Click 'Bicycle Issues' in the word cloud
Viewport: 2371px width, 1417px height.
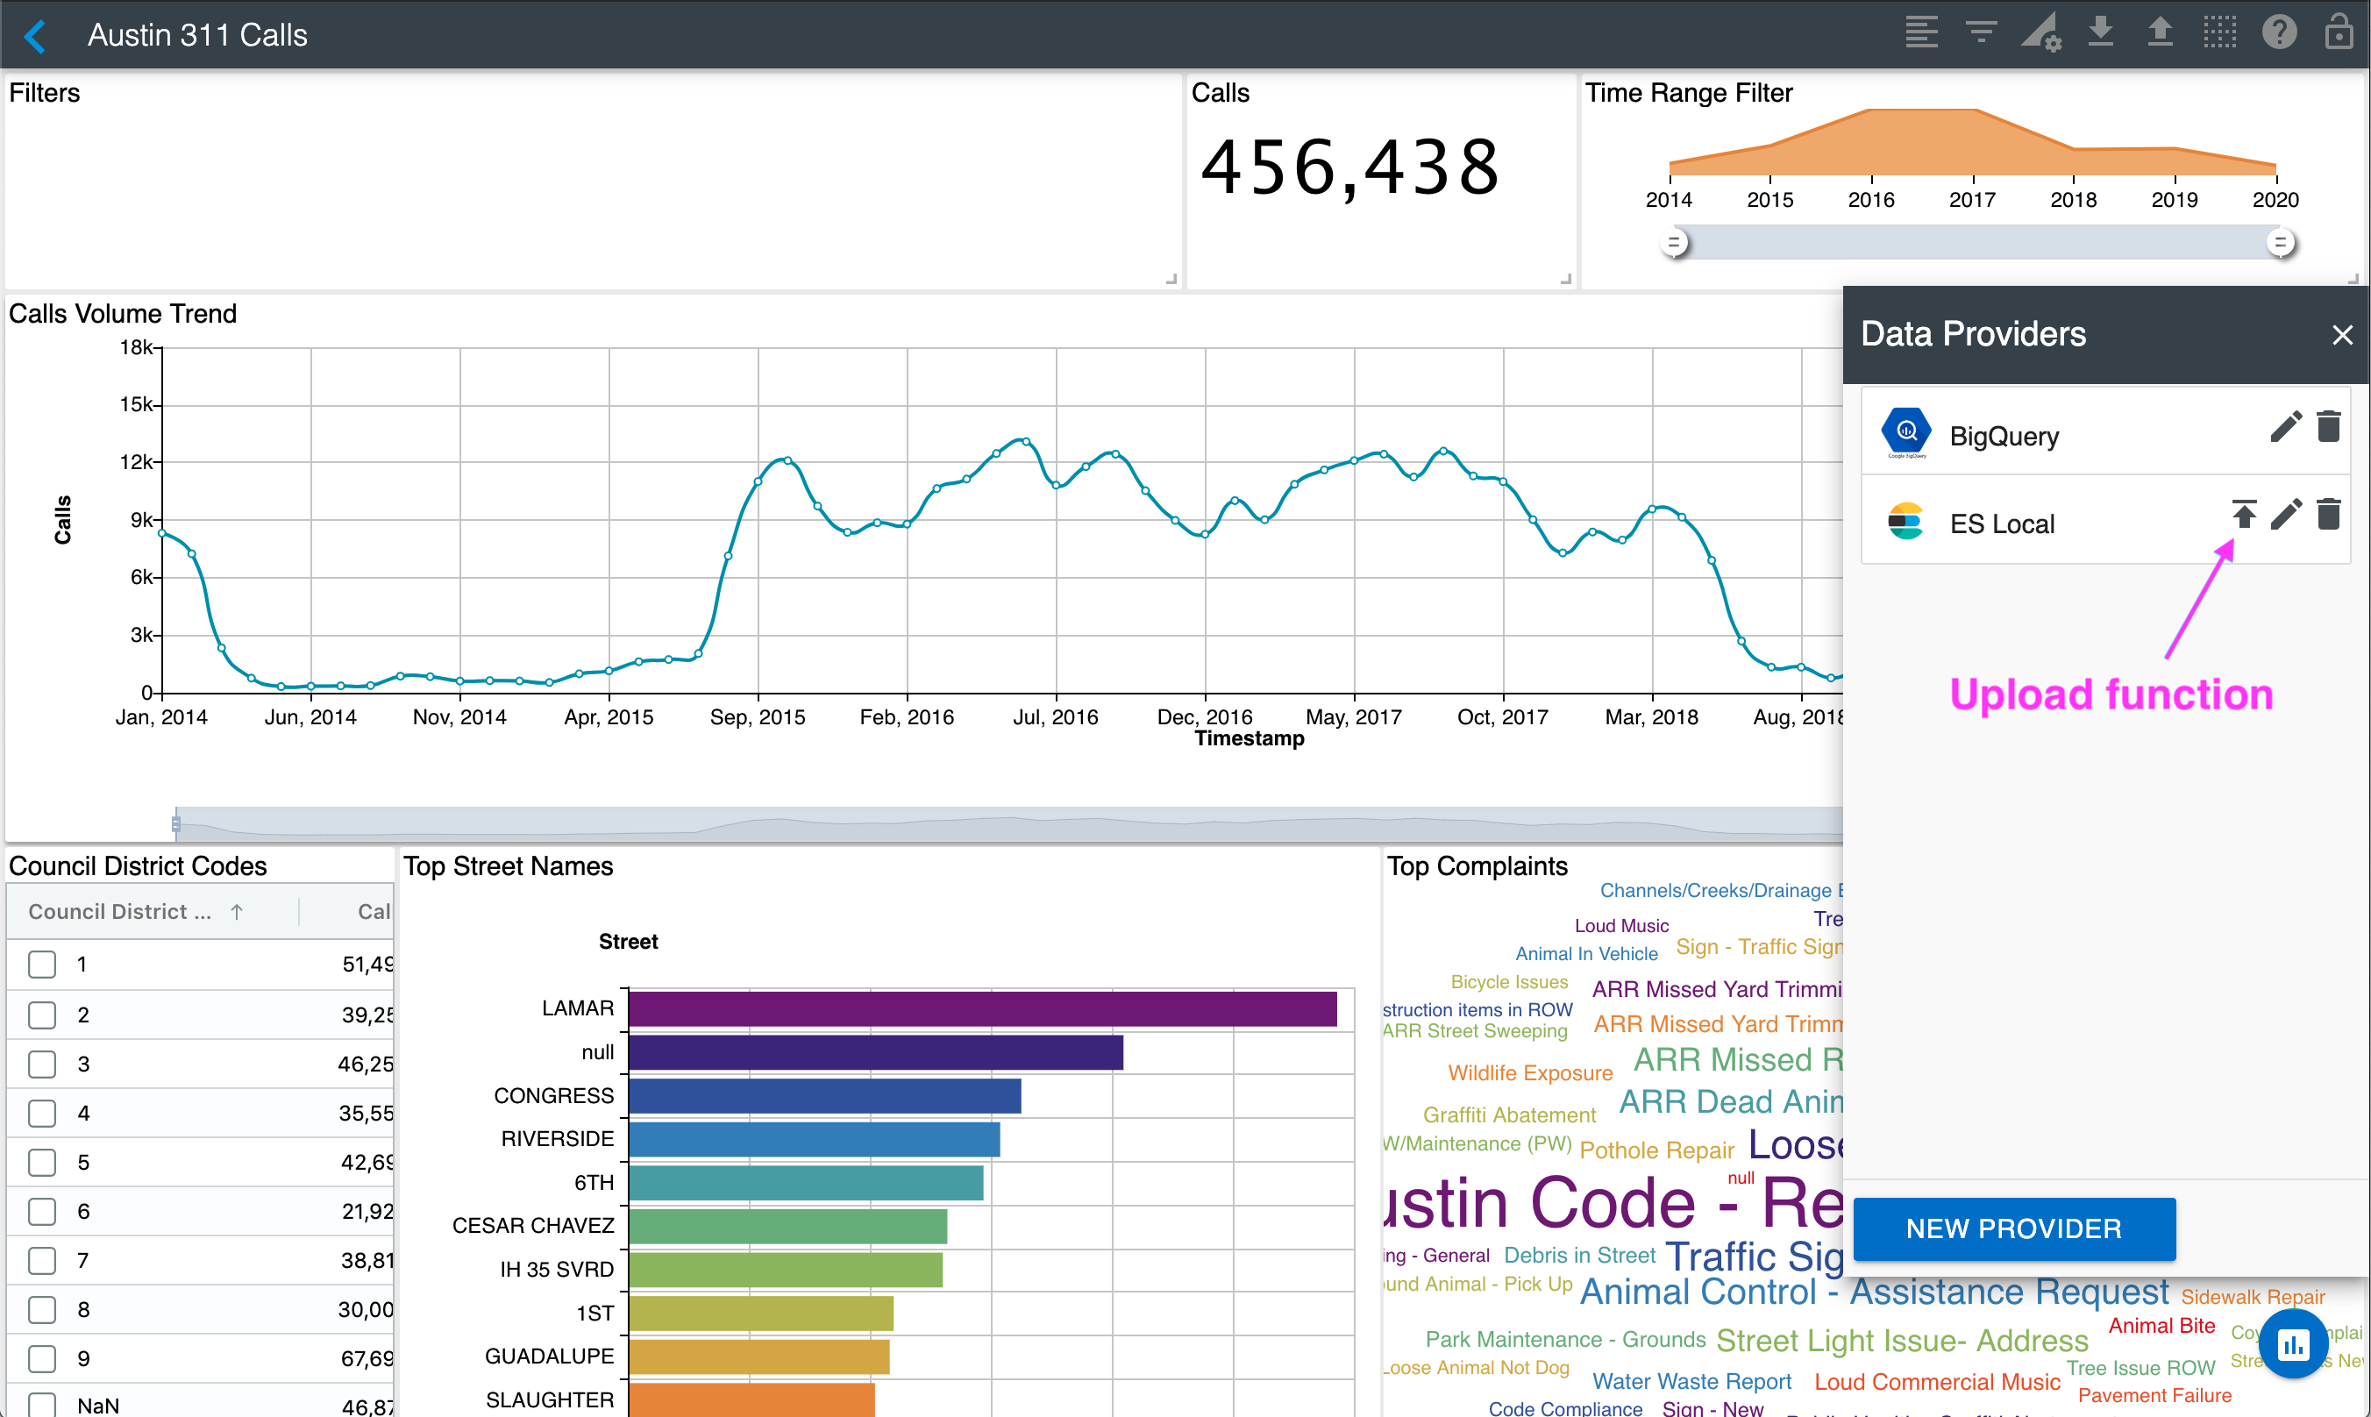click(1509, 981)
